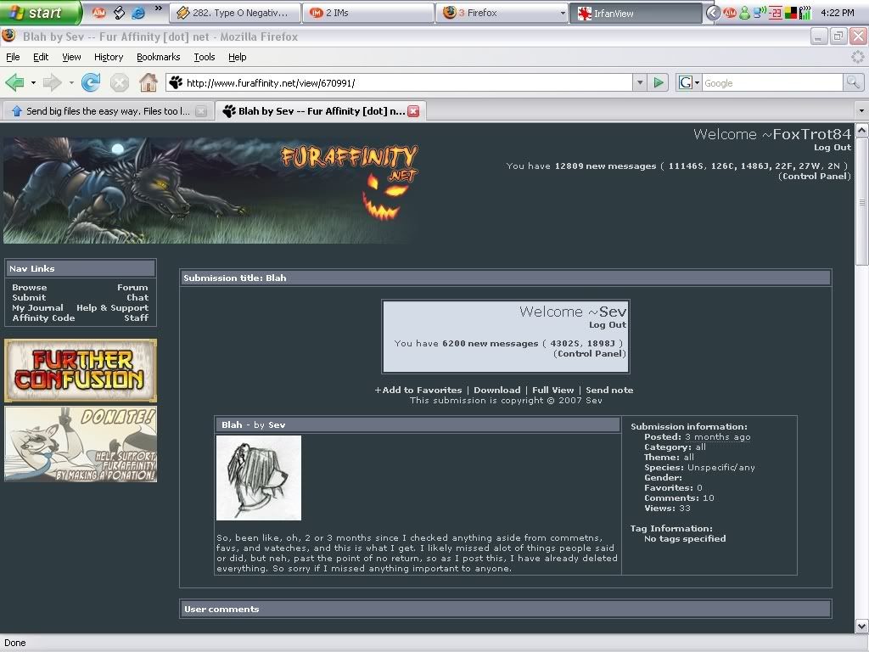This screenshot has height=652, width=869.
Task: Click the Stop loading icon
Action: [x=120, y=82]
